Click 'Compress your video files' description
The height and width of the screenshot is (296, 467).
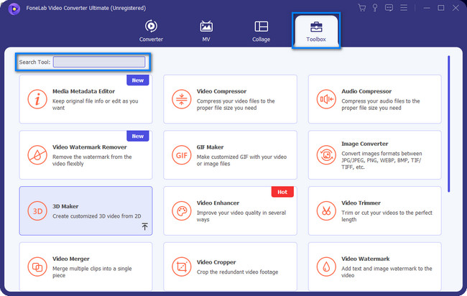[x=236, y=104]
